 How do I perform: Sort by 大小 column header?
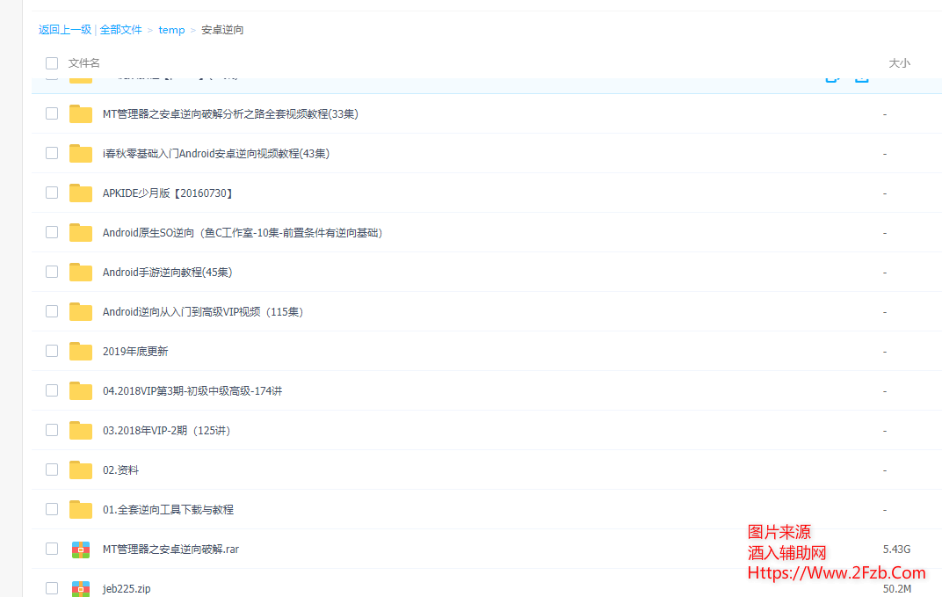point(899,63)
